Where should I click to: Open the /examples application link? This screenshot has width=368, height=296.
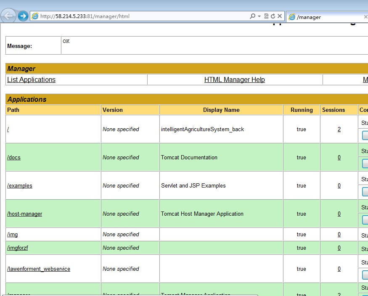20,185
